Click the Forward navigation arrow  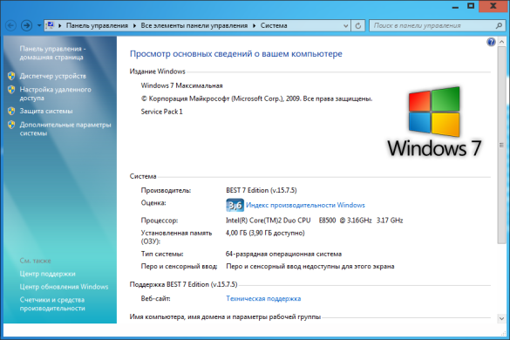tap(26, 25)
